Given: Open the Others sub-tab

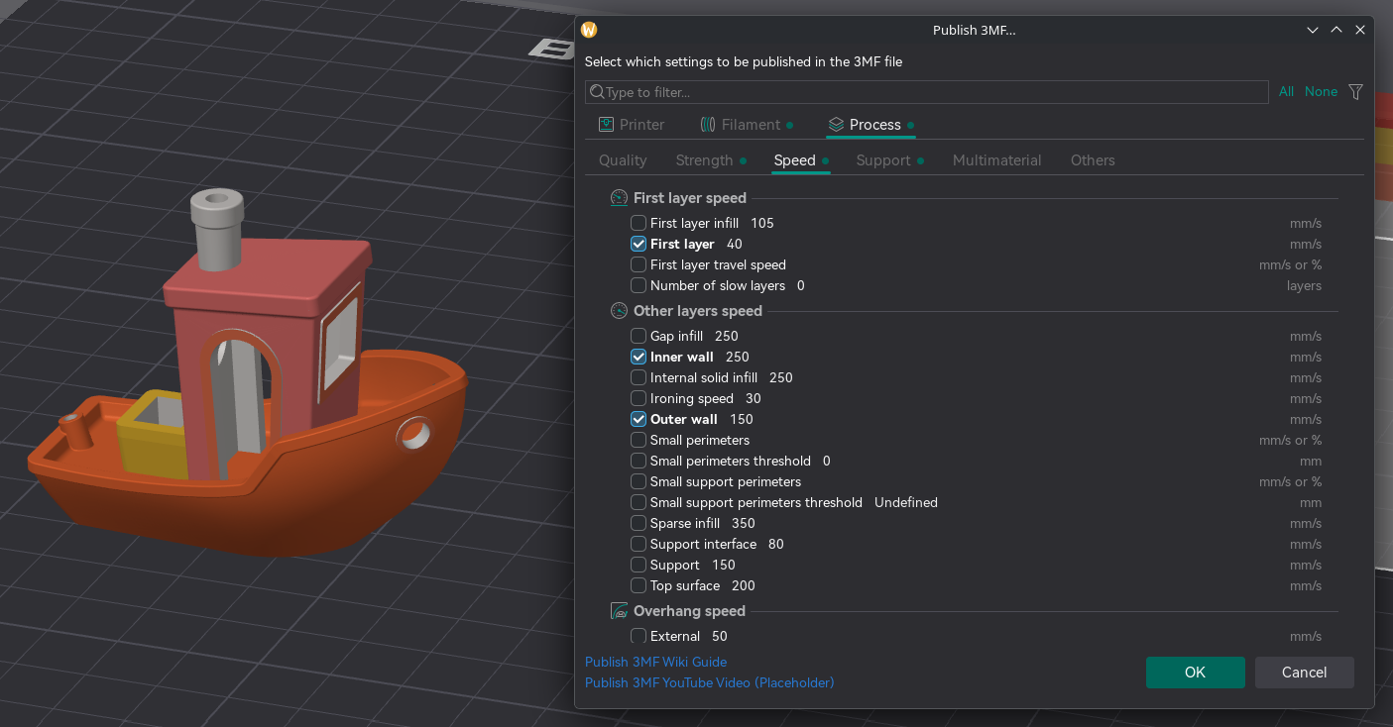Looking at the screenshot, I should point(1093,160).
